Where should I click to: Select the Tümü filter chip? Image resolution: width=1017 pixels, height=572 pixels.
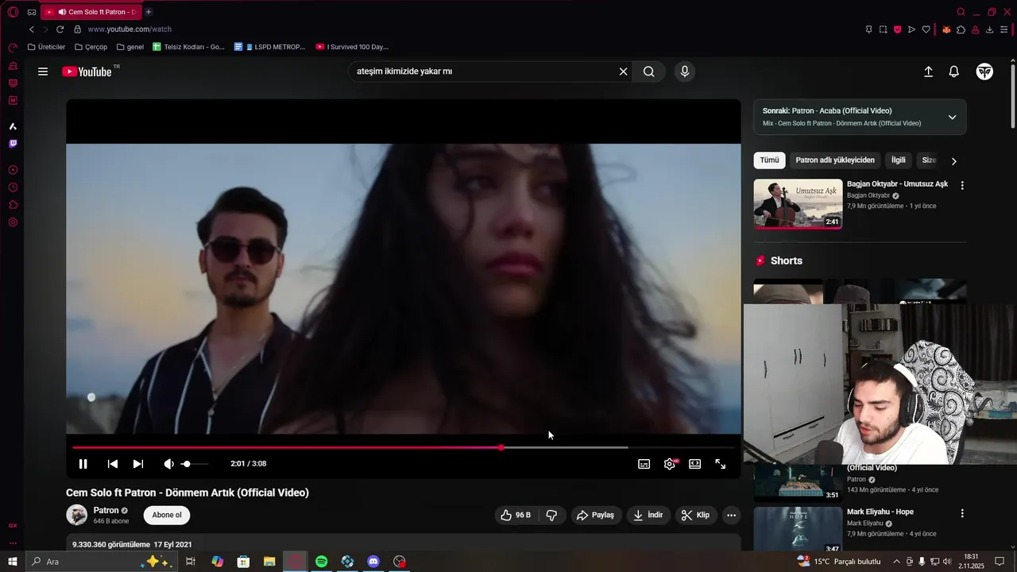pos(769,160)
